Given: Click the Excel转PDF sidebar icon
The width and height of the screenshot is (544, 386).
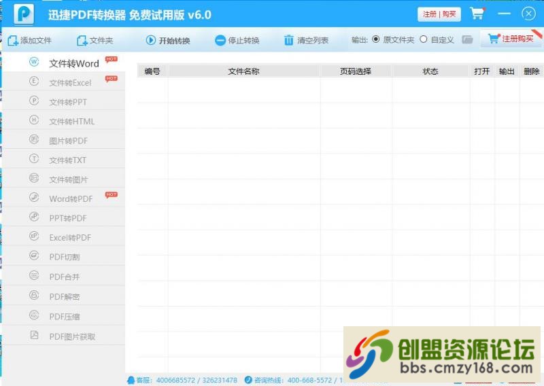Looking at the screenshot, I should pos(34,236).
